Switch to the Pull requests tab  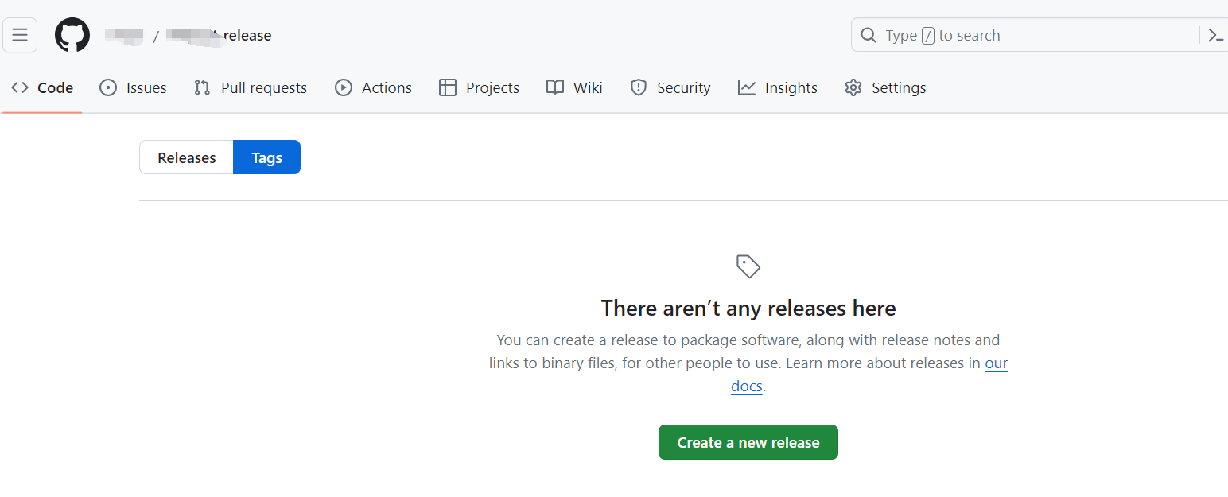point(251,87)
